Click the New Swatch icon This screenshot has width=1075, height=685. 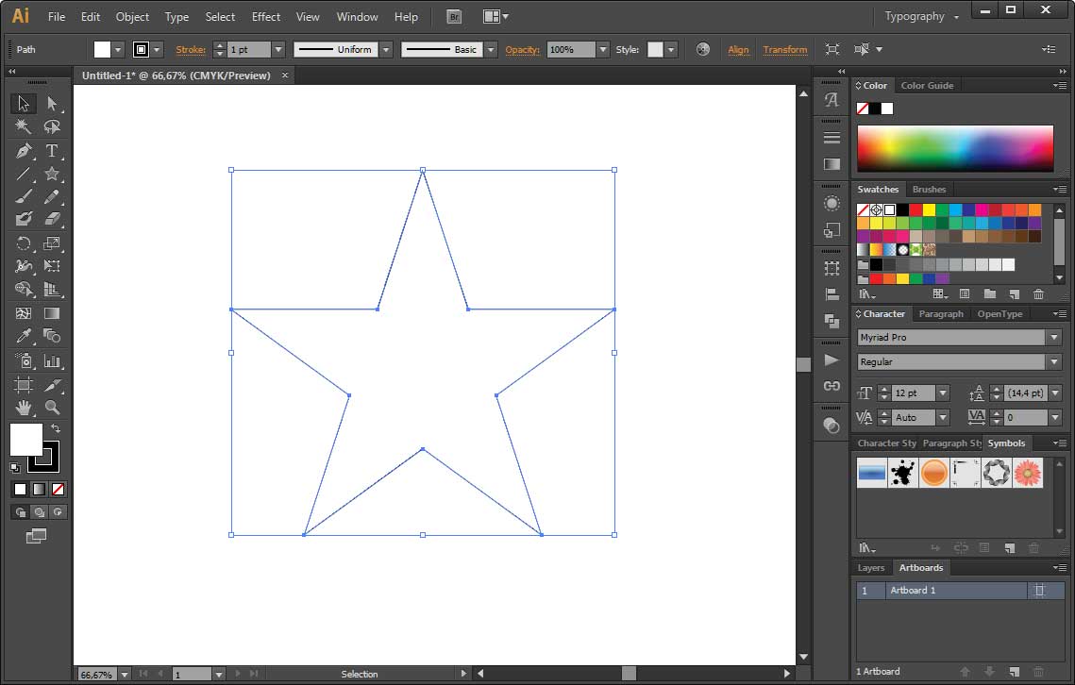[1013, 293]
